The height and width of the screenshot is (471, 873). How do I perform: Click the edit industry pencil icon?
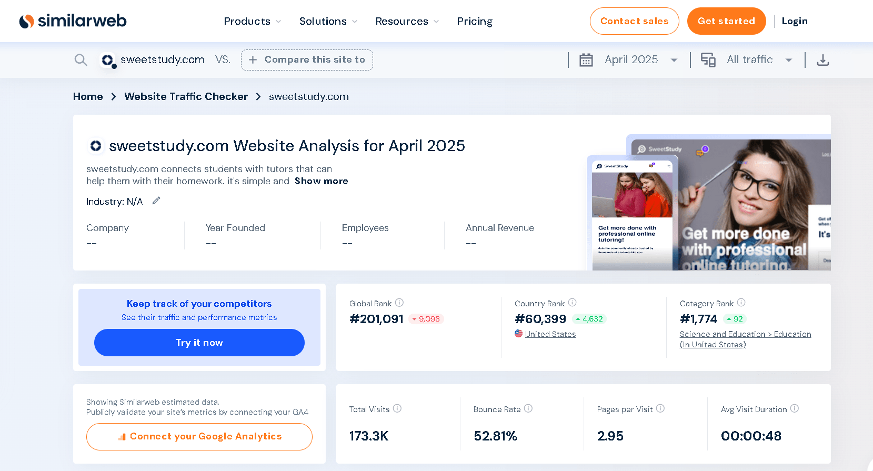(156, 201)
